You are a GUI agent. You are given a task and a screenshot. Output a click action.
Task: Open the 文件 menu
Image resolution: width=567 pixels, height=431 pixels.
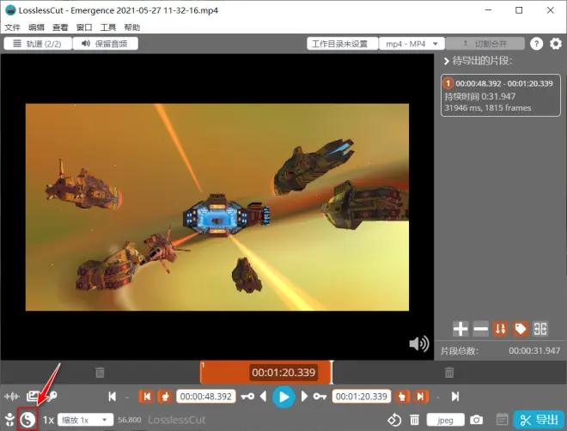(x=12, y=27)
